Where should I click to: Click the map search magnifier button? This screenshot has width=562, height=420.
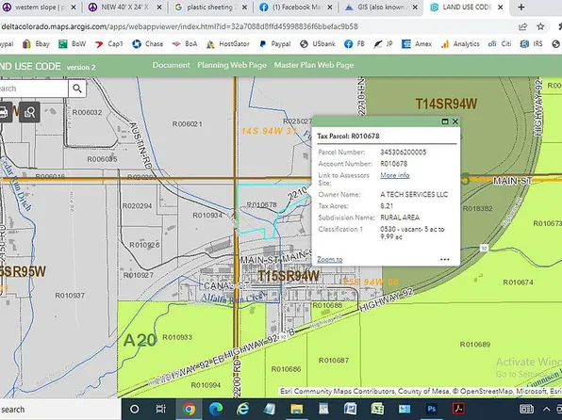click(x=77, y=89)
